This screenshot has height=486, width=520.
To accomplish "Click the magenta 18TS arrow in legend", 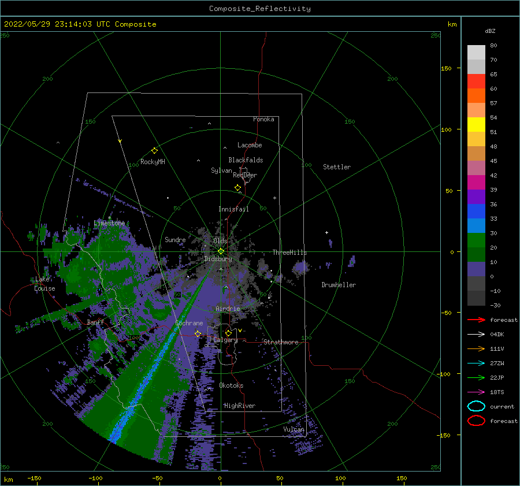I will [x=476, y=392].
